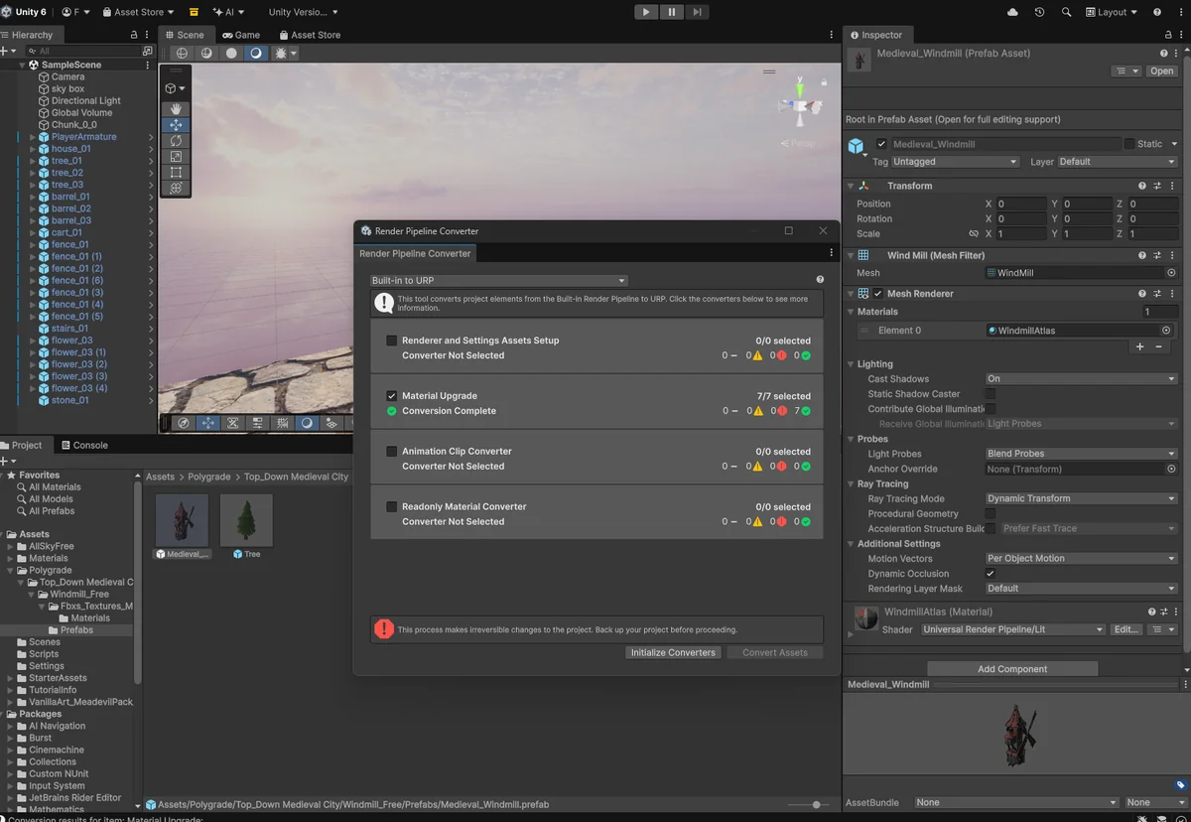The image size is (1191, 822).
Task: Collapse the Transform component section
Action: [x=851, y=186]
